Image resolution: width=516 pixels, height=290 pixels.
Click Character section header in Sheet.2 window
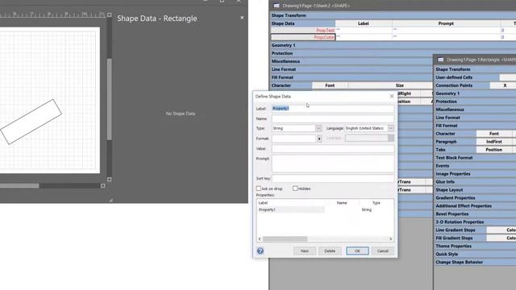pos(281,85)
